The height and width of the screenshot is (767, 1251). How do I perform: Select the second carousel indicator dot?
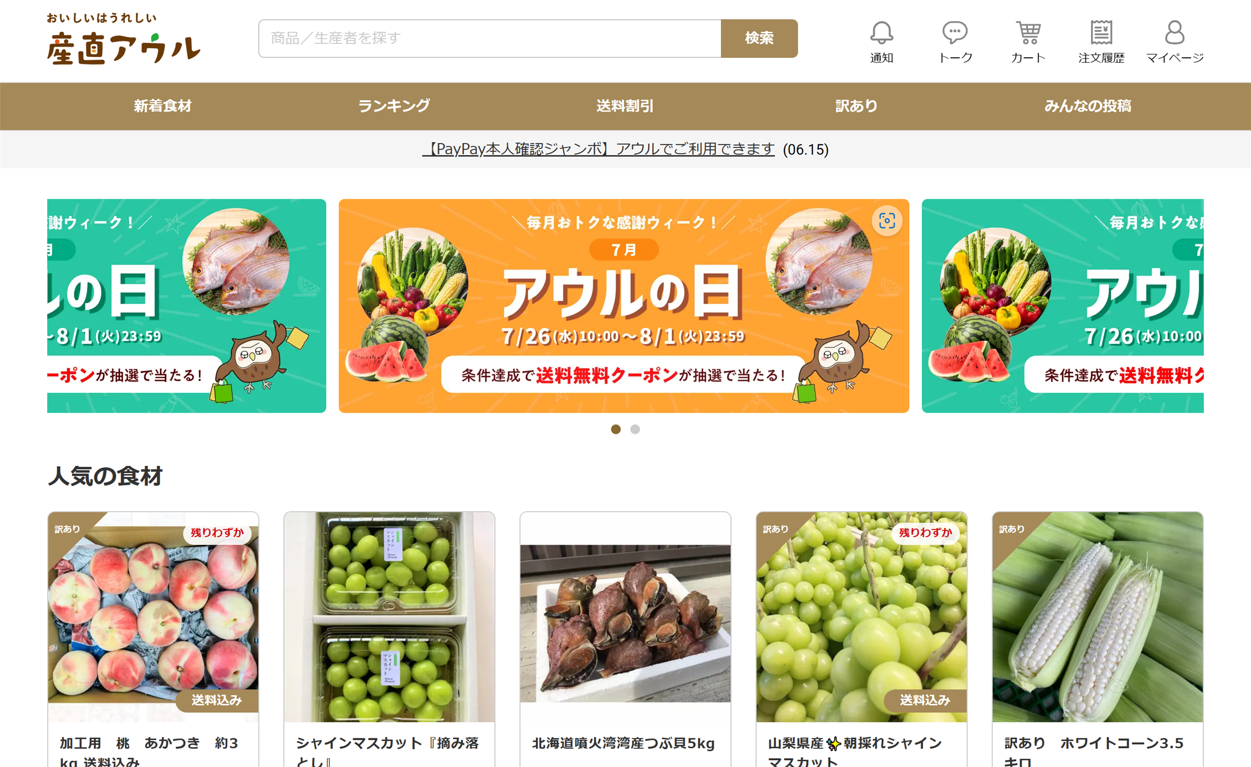[x=635, y=429]
